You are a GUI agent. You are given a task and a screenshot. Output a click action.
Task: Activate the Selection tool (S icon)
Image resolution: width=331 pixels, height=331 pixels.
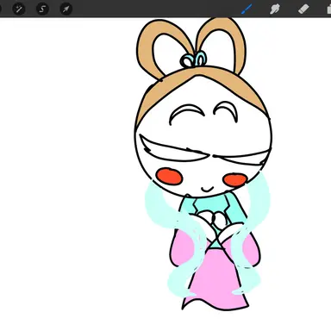pos(42,9)
